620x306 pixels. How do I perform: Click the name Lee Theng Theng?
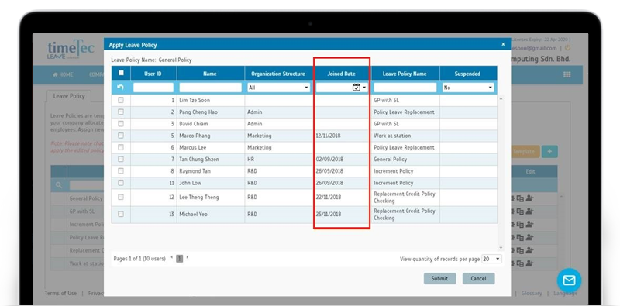(x=199, y=197)
